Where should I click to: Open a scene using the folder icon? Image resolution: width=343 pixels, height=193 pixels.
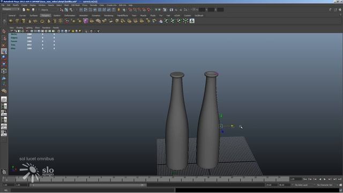[x=28, y=10]
